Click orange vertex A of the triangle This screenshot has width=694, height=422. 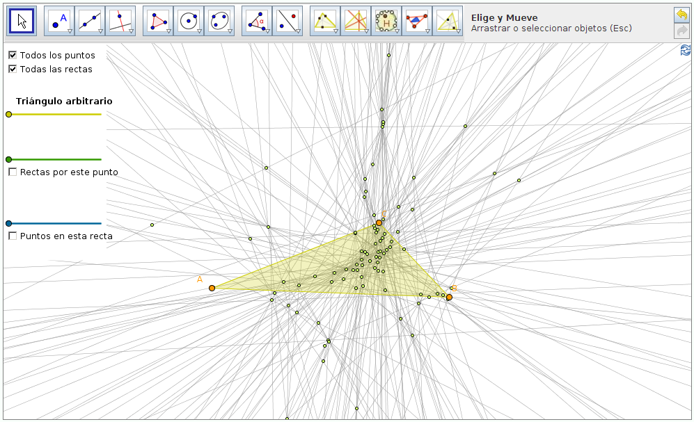[212, 288]
